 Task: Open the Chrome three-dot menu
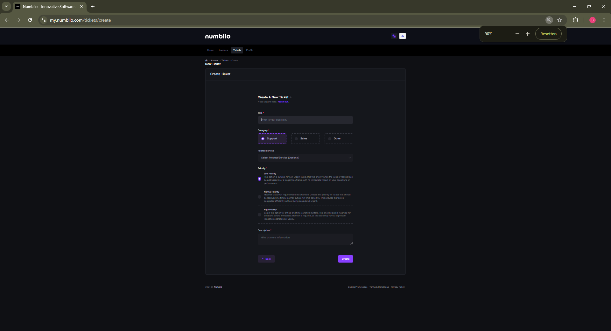pos(604,20)
